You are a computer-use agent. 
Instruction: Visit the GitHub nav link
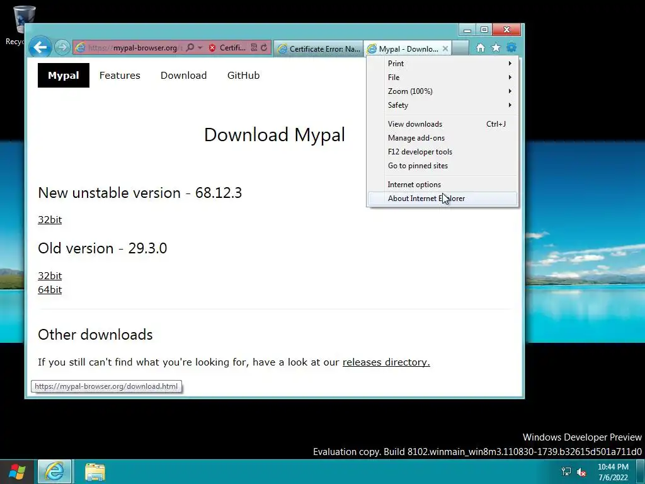[x=244, y=76]
